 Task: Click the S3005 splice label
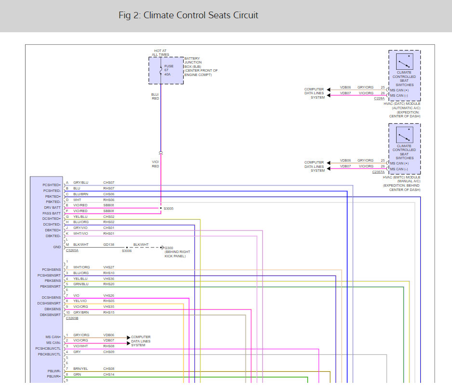click(169, 209)
